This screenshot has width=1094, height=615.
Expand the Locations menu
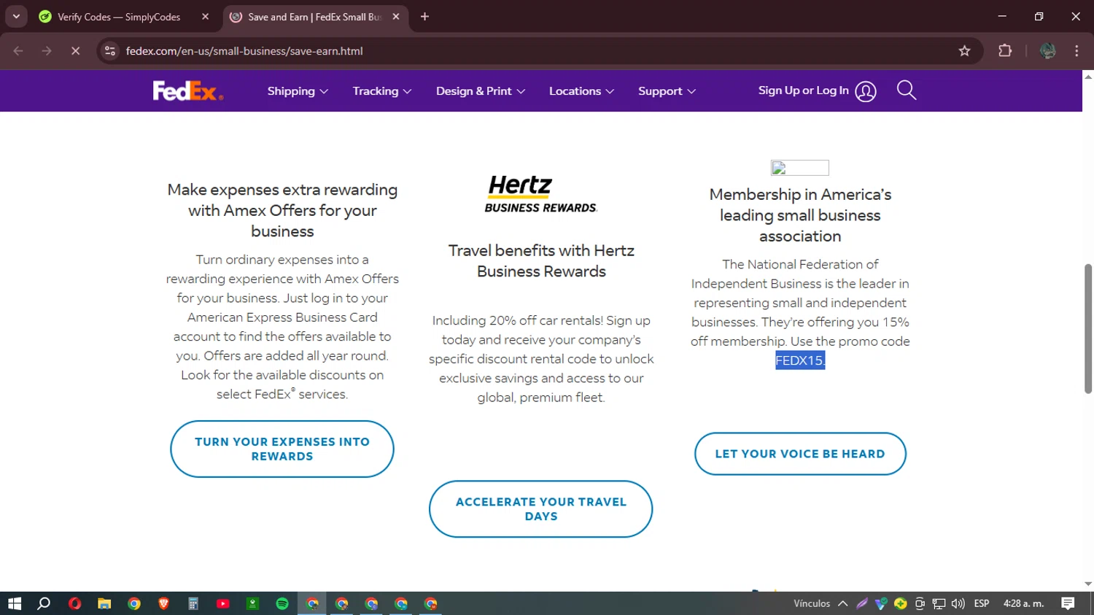click(581, 91)
